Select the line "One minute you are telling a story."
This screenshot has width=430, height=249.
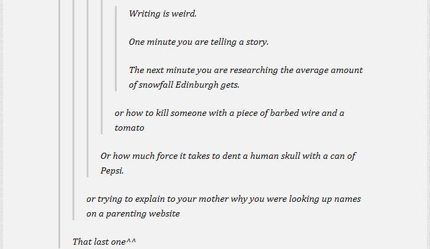(198, 42)
